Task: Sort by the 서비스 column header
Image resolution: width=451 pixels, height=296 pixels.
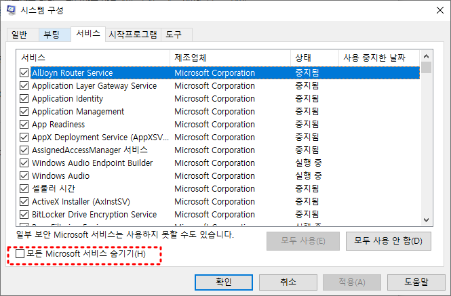Action: click(93, 58)
